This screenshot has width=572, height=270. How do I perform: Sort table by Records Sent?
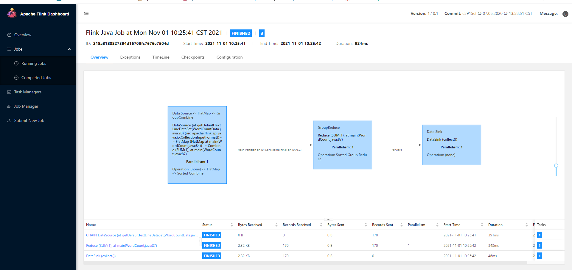(402, 225)
